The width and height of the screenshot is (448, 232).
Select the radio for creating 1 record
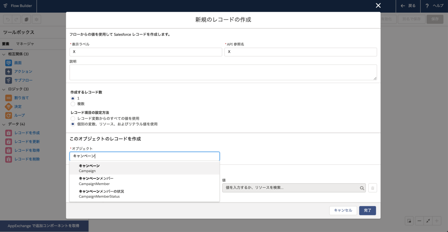click(x=73, y=98)
